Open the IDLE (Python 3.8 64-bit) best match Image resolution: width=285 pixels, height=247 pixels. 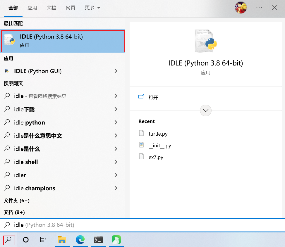click(63, 41)
